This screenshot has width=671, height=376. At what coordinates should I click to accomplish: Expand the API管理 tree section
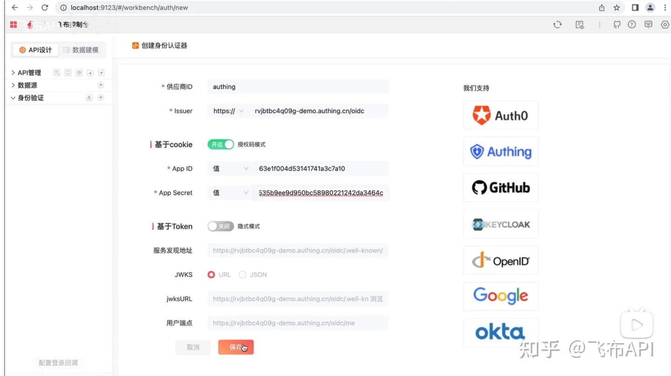click(13, 73)
